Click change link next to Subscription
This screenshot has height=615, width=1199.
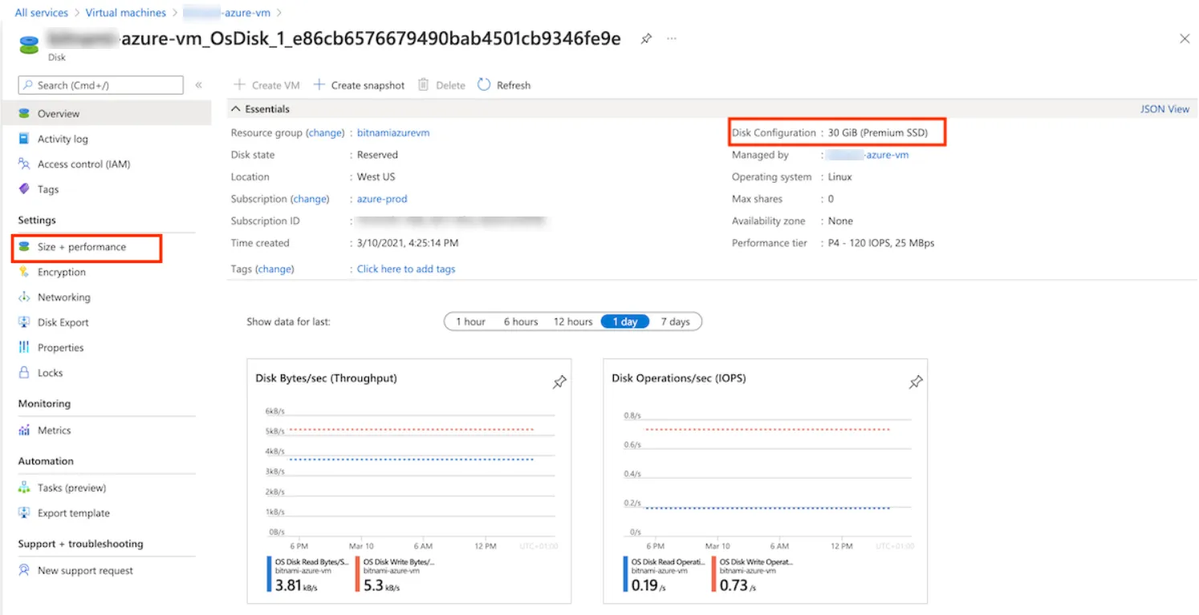tap(310, 199)
